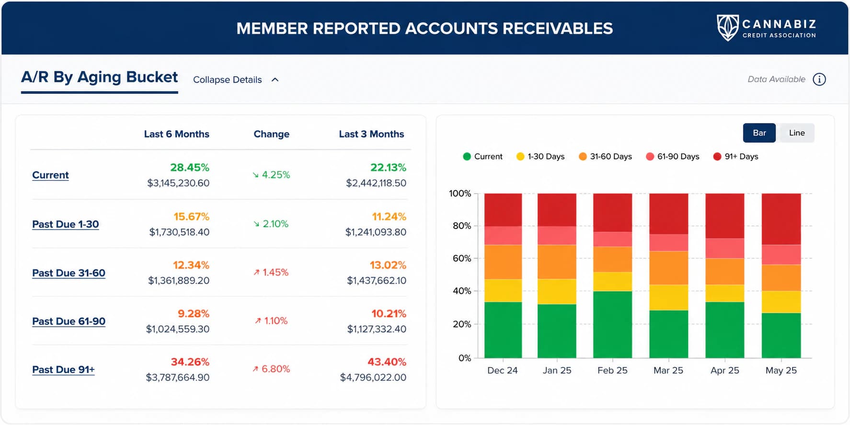850x425 pixels.
Task: Click the up-arrow icon beside 6.80%
Action: (256, 369)
